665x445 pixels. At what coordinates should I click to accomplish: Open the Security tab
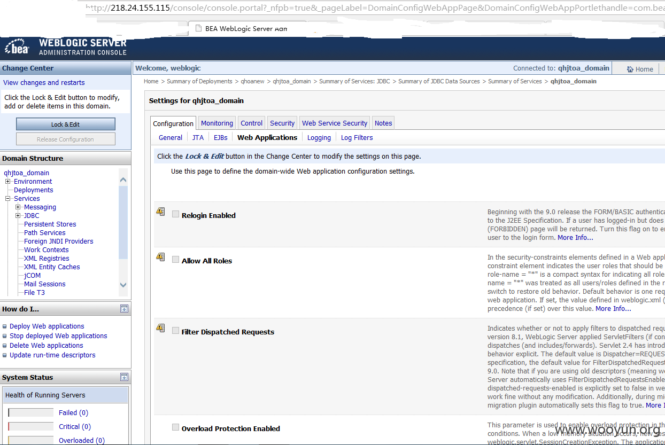pyautogui.click(x=282, y=123)
